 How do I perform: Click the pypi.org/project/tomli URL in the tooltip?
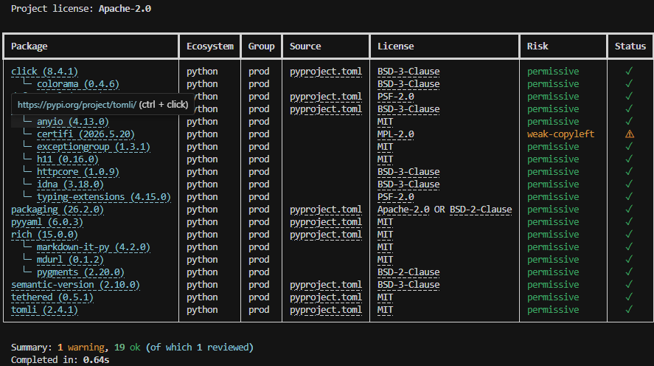[77, 104]
